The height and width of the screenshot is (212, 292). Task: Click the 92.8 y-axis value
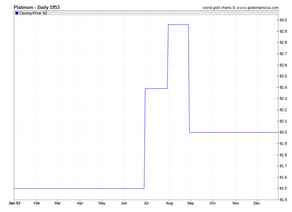[283, 43]
